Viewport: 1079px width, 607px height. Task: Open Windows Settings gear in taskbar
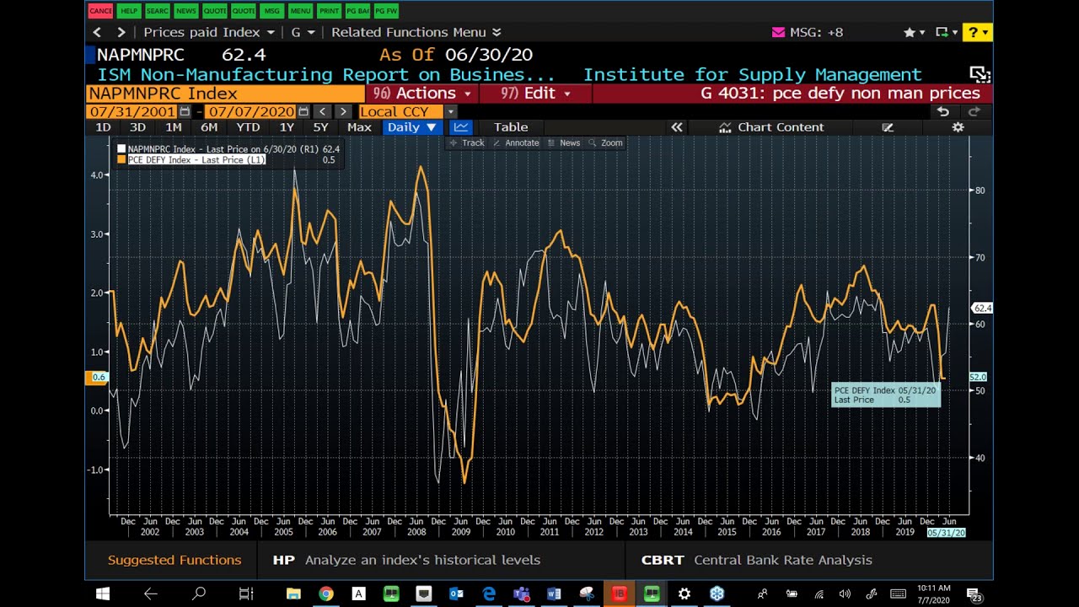[x=684, y=594]
